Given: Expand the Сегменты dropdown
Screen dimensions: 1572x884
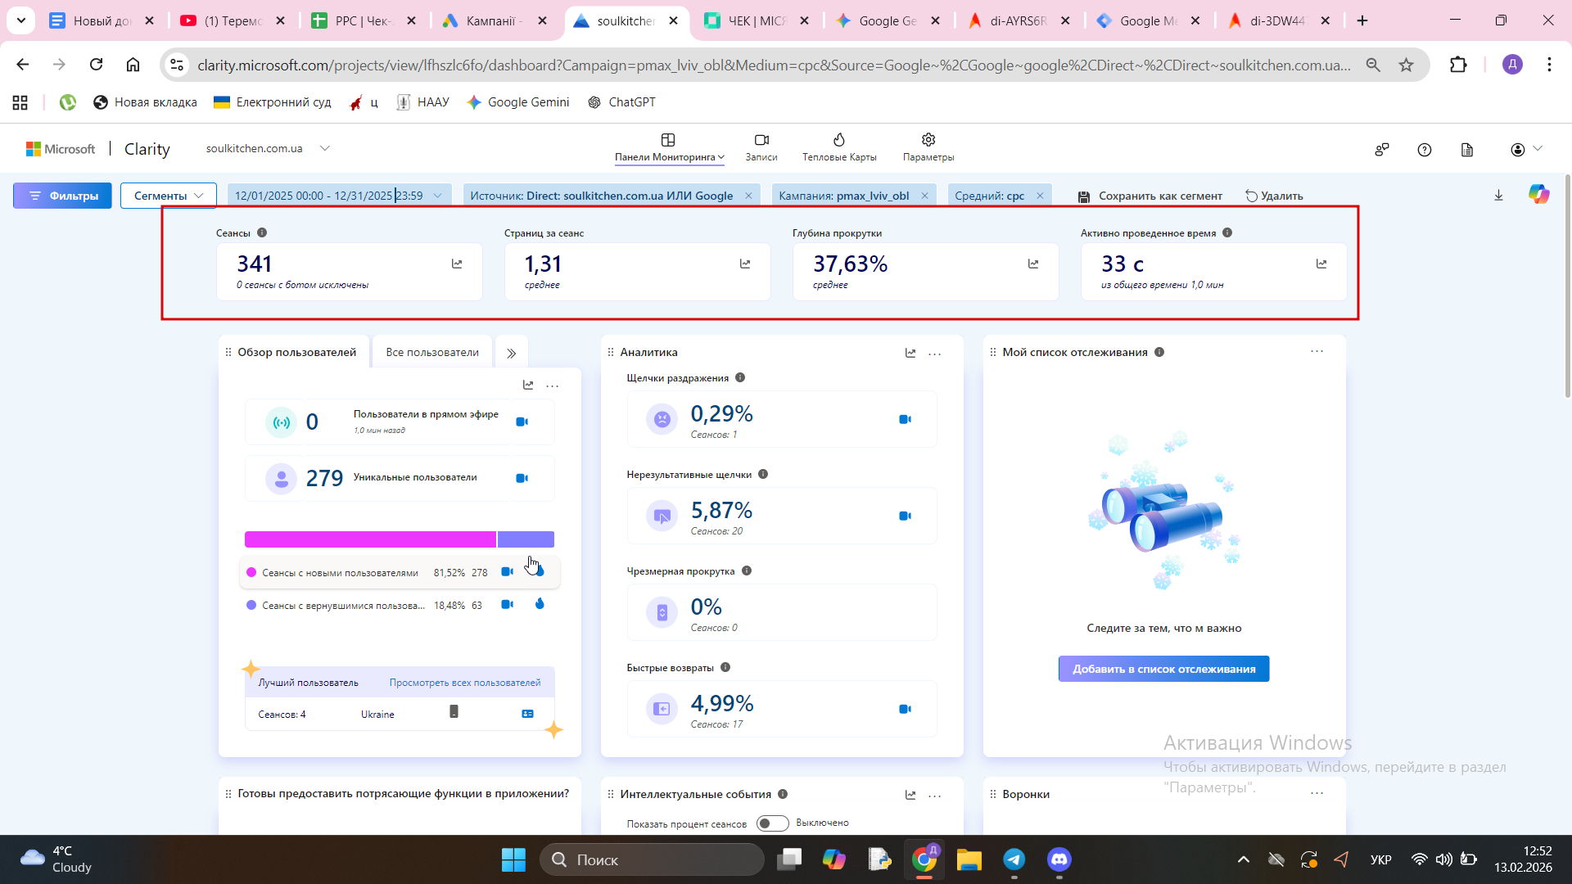Looking at the screenshot, I should point(168,196).
